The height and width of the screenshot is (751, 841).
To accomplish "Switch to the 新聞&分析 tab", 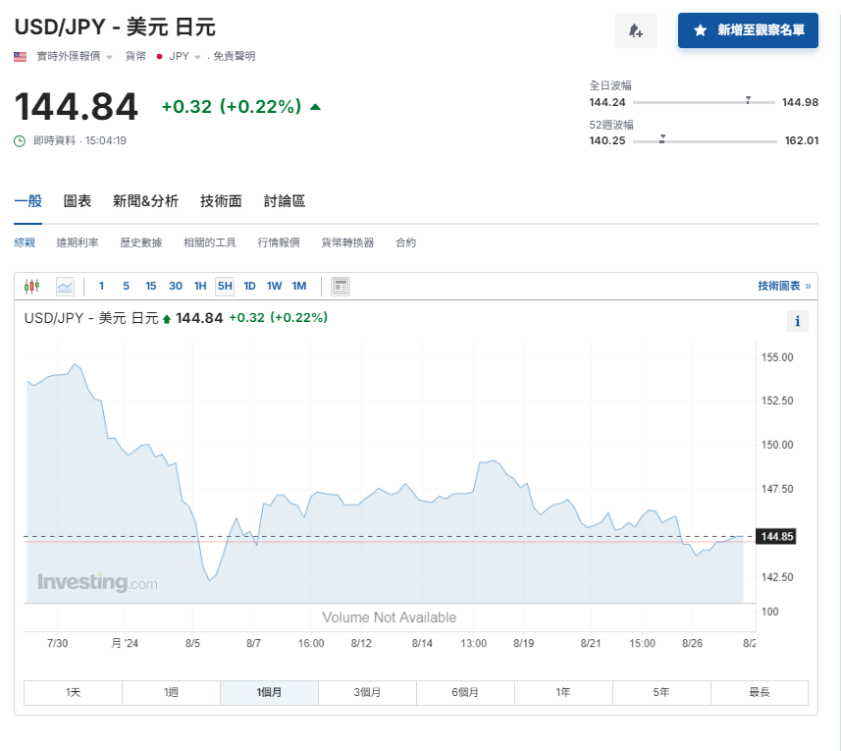I will click(x=145, y=201).
